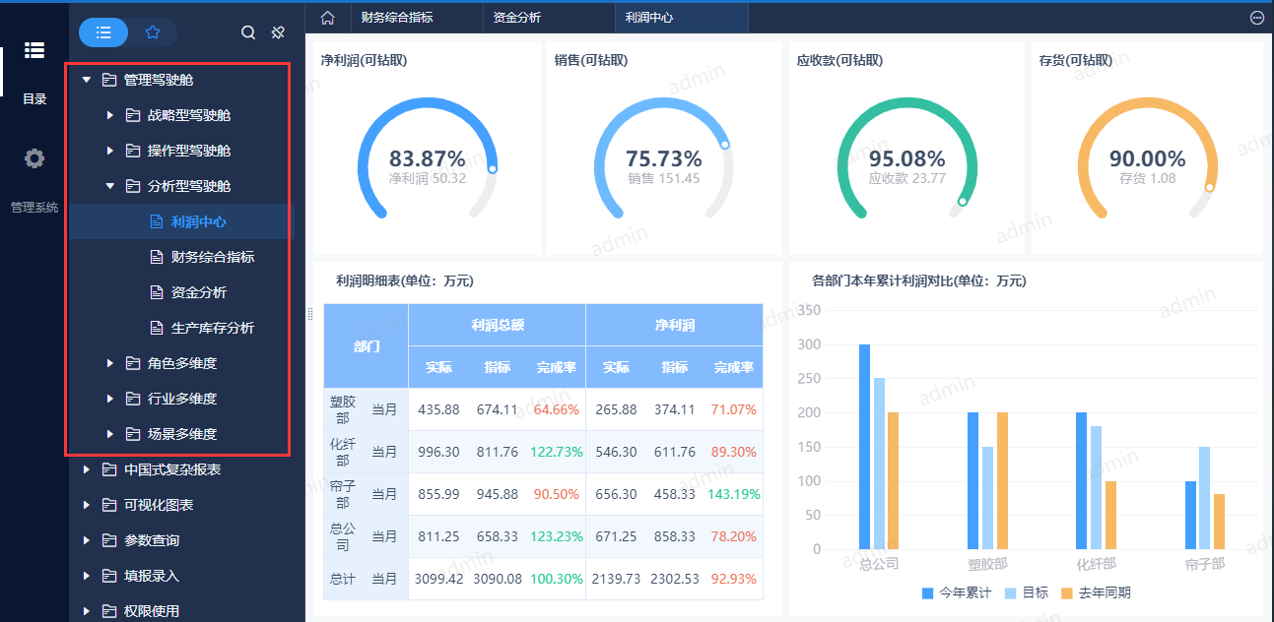The width and height of the screenshot is (1274, 622).
Task: Click the 利润中心 document icon
Action: point(156,221)
